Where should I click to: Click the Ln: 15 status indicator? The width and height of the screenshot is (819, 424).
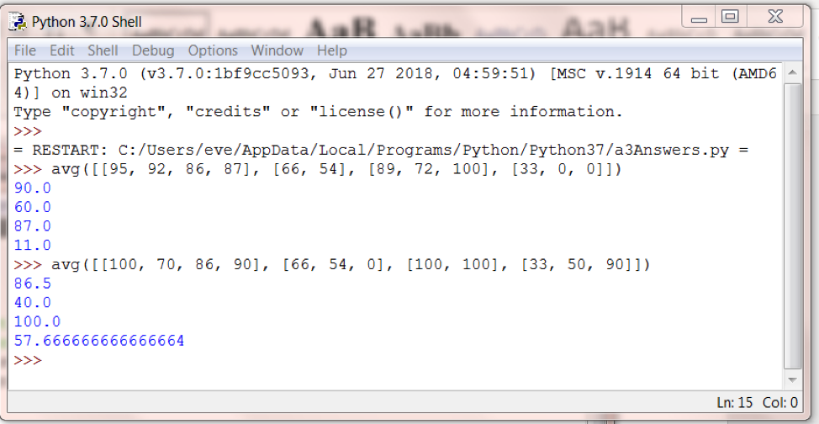735,403
